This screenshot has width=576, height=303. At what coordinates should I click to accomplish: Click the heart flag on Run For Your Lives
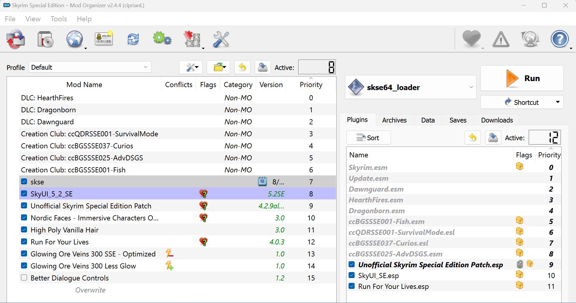coord(204,242)
